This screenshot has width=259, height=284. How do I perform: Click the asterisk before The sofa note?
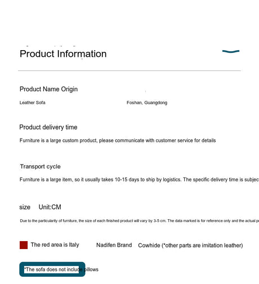point(25,268)
